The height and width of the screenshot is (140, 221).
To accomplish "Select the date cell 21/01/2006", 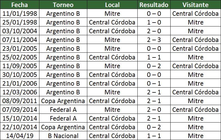I will point(19,83).
